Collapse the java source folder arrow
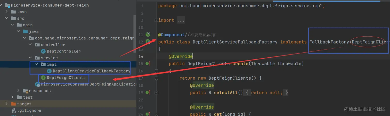 [19, 31]
